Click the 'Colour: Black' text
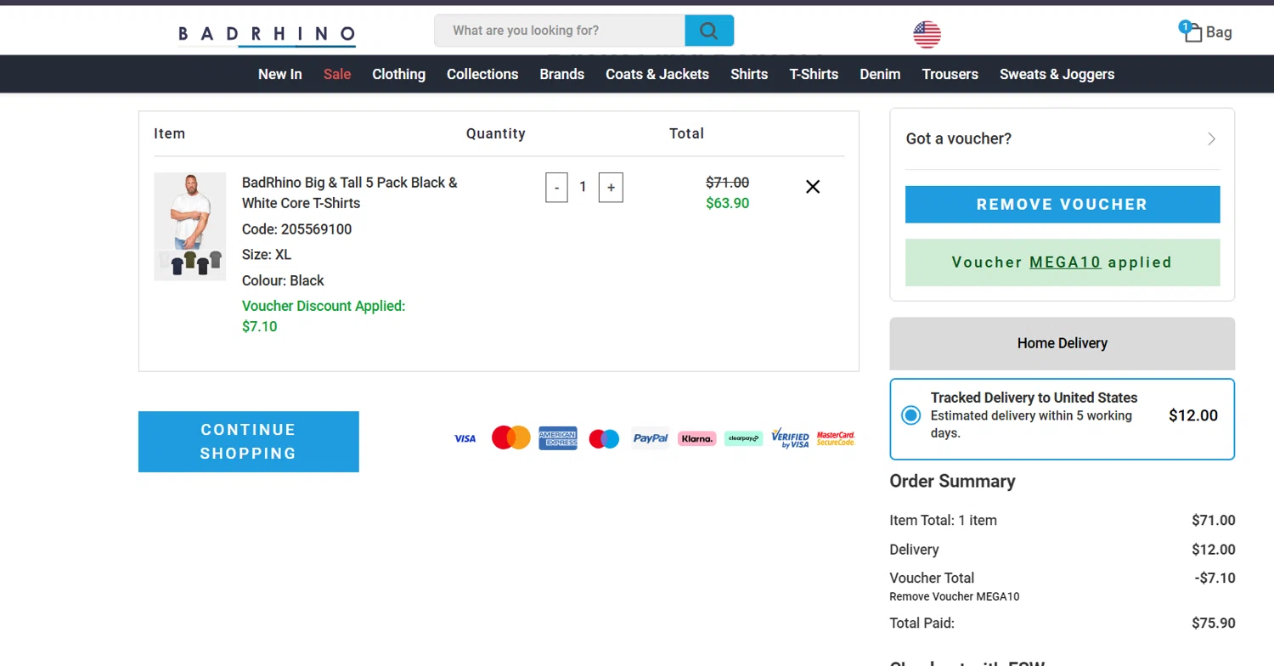Image resolution: width=1274 pixels, height=666 pixels. click(x=283, y=280)
